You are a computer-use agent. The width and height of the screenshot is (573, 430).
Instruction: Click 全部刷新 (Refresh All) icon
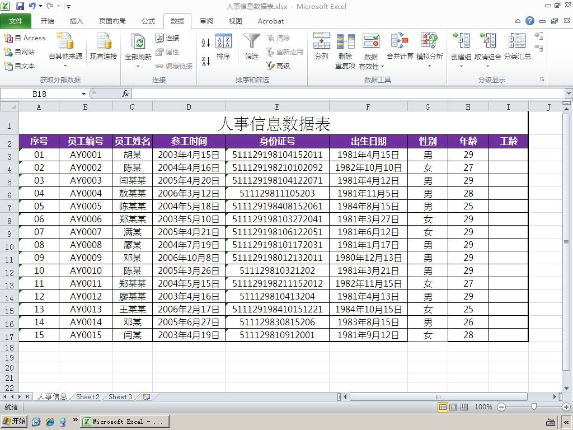coord(138,42)
